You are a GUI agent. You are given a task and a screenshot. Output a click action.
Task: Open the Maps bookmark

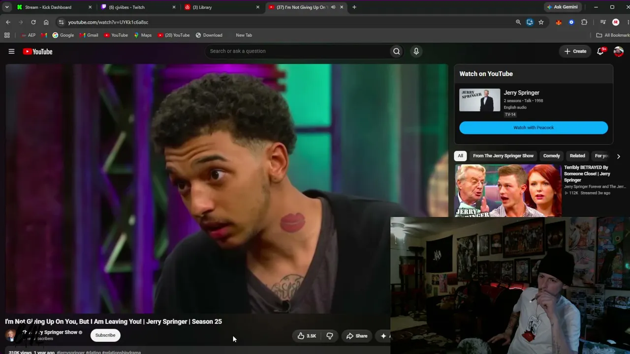pyautogui.click(x=143, y=35)
